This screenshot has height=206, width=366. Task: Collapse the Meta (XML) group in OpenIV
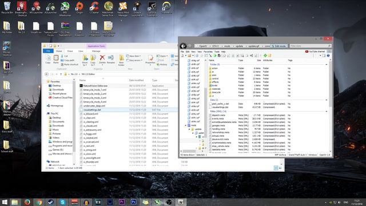327,112
